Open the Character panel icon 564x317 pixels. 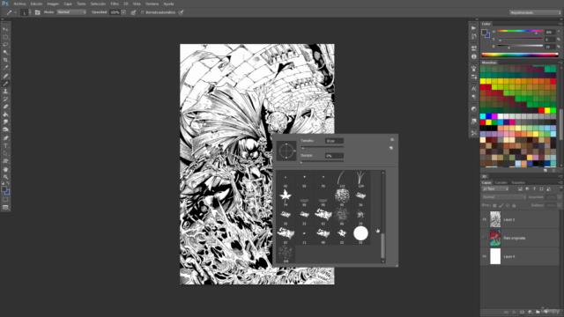pyautogui.click(x=474, y=88)
